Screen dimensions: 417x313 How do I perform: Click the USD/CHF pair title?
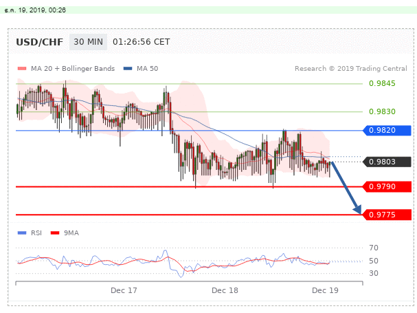40,42
